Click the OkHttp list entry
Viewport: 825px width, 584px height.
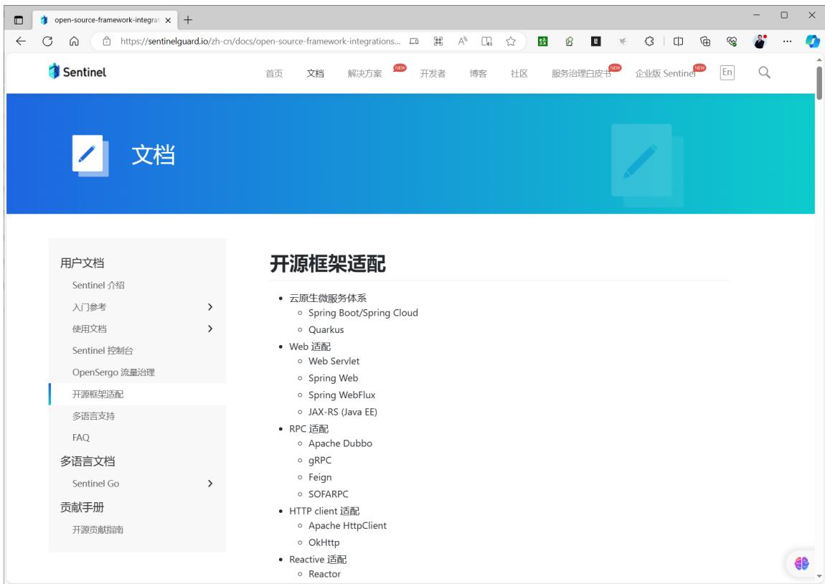pos(324,542)
